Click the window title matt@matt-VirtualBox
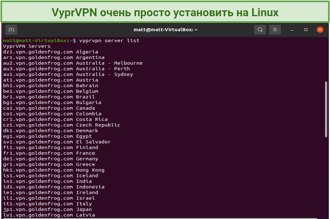Image resolution: width=330 pixels, height=219 pixels. 166,29
